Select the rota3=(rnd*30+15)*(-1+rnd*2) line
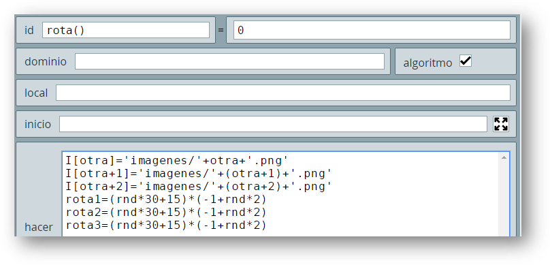The image size is (550, 265). [166, 225]
